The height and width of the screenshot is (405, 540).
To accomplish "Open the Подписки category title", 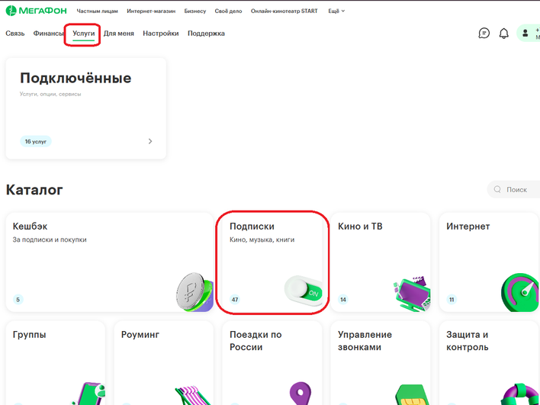I will coord(252,227).
